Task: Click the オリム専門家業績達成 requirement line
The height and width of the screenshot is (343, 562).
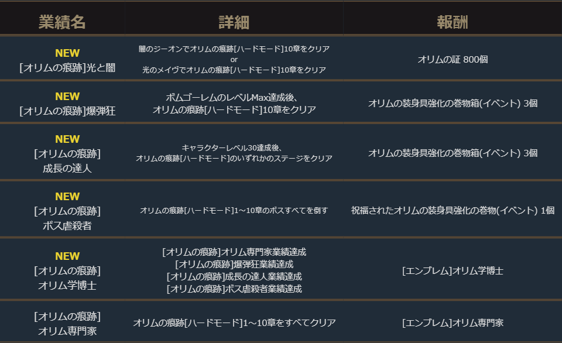Action: 234,252
